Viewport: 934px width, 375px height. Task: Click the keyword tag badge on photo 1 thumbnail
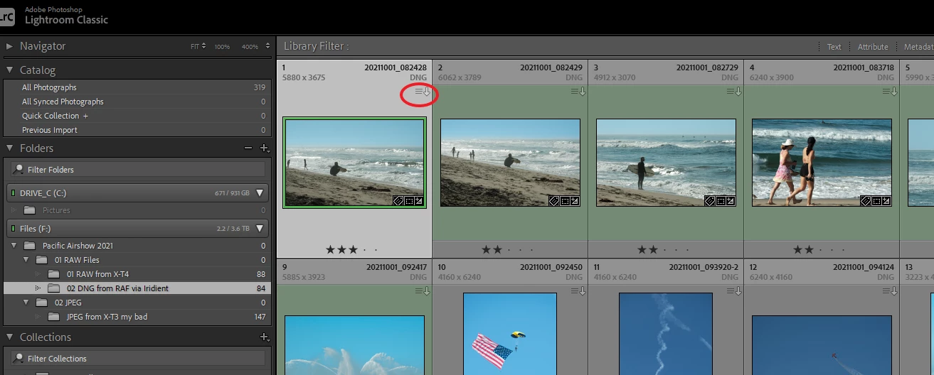coord(399,201)
